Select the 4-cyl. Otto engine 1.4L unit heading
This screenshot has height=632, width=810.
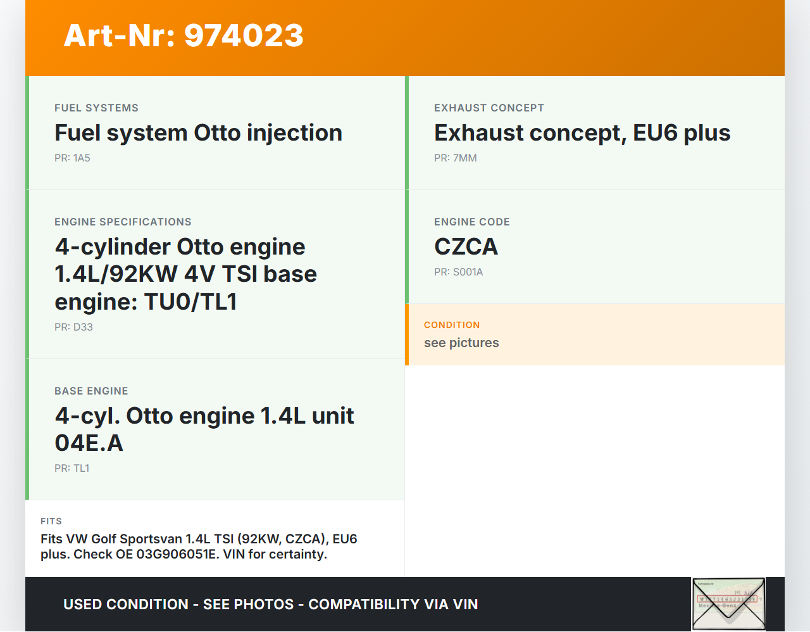point(204,429)
